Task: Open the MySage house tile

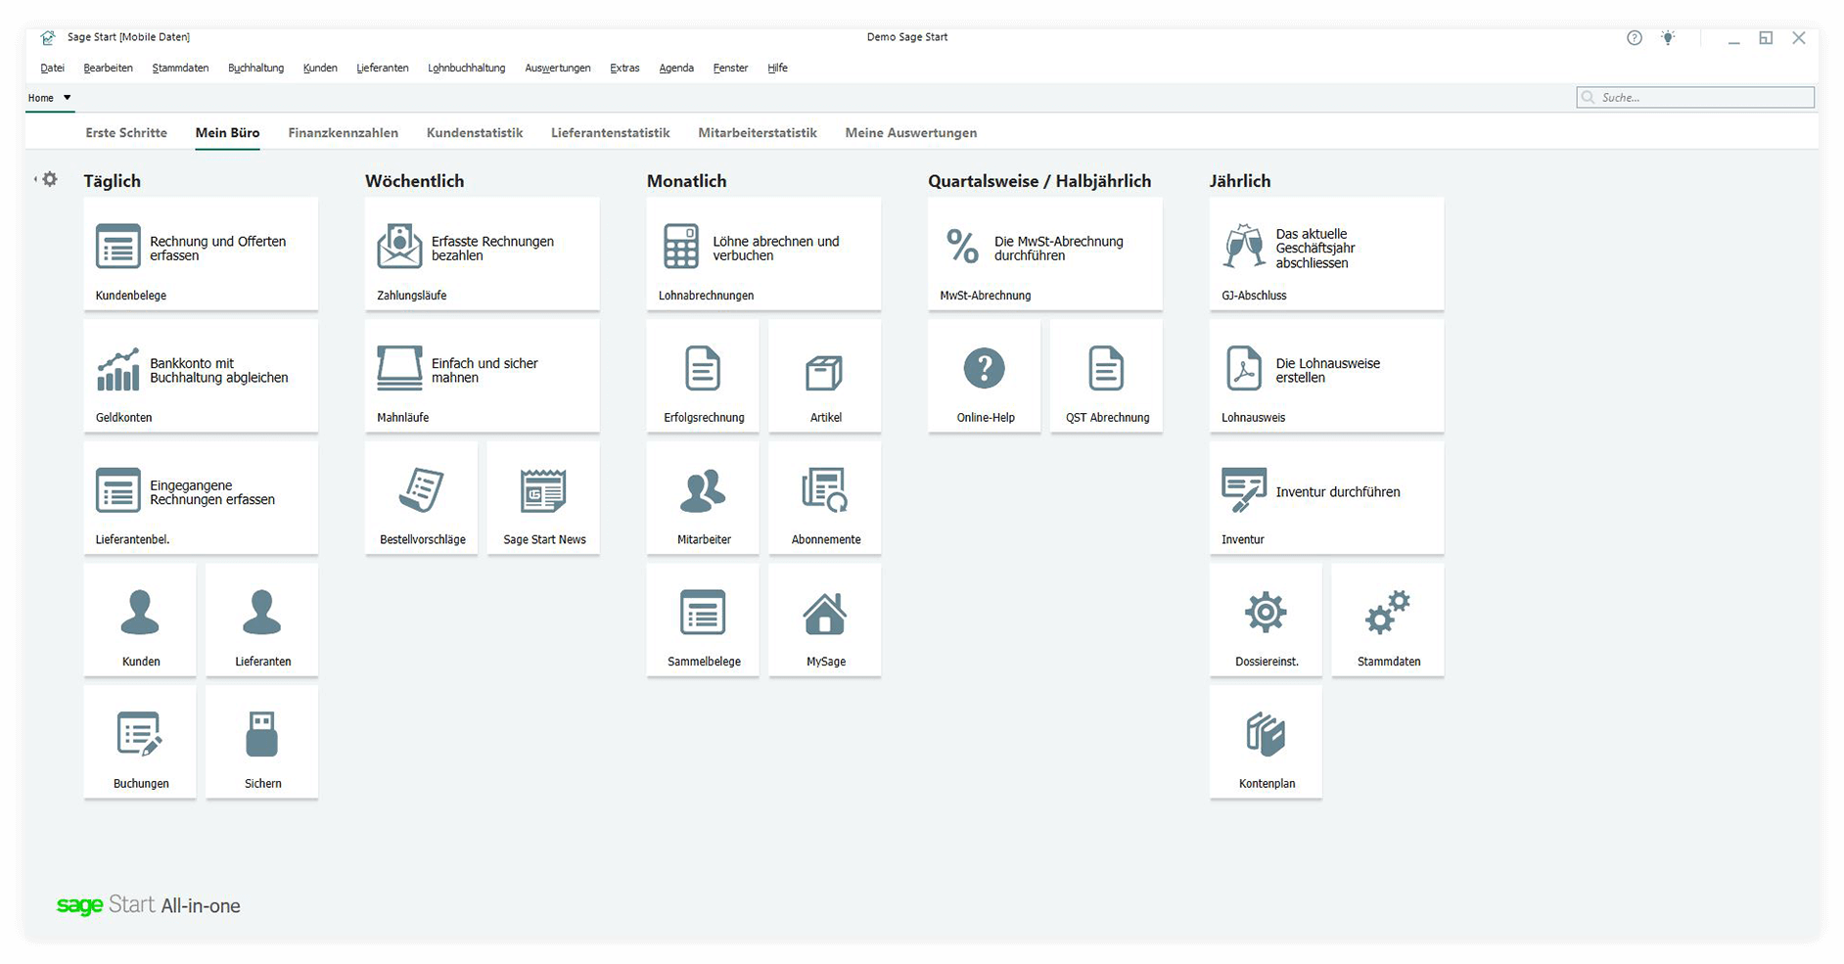Action: 825,620
